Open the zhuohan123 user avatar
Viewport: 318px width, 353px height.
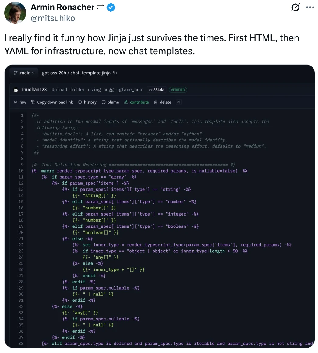tap(16, 90)
